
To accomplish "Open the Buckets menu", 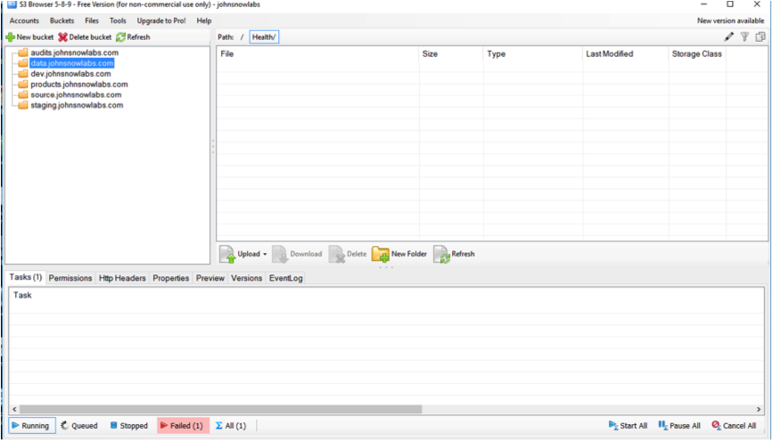I will click(x=62, y=20).
